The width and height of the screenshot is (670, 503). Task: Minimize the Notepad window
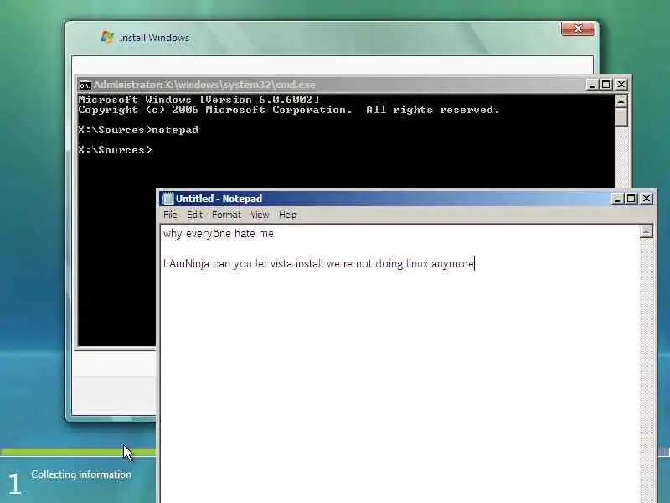coord(616,199)
